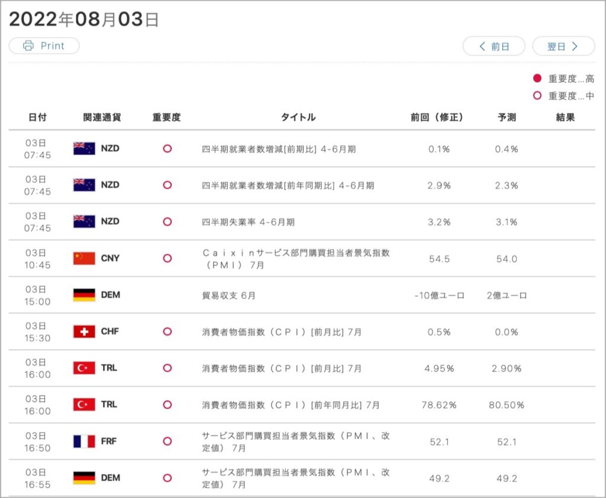Click the forecast value 54.0
Screen dimensions: 606x498
pyautogui.click(x=507, y=259)
